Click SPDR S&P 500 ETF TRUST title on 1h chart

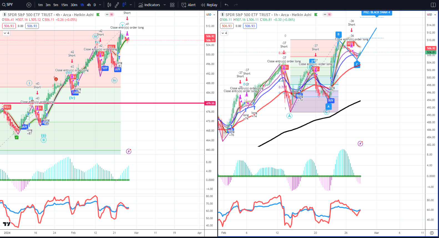coord(248,15)
